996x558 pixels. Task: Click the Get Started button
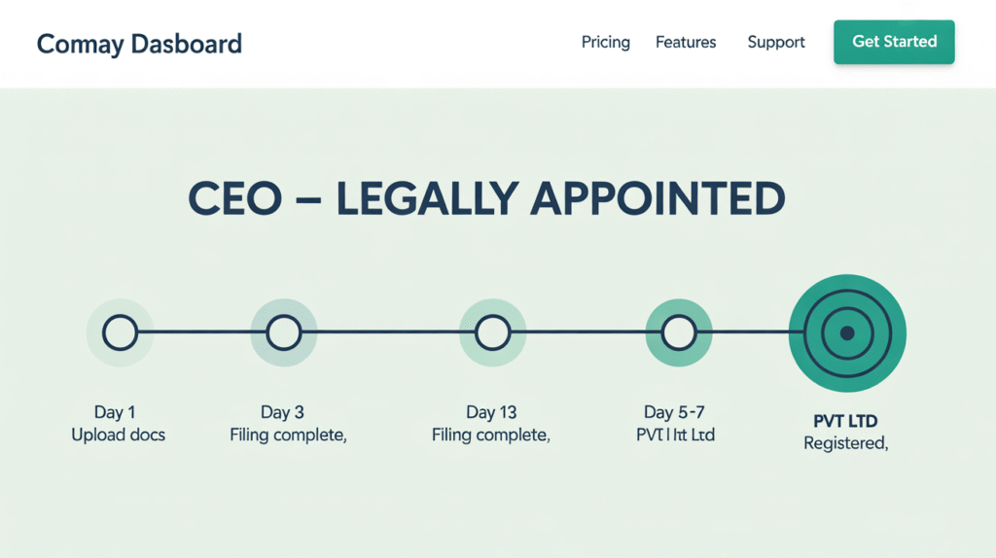894,42
